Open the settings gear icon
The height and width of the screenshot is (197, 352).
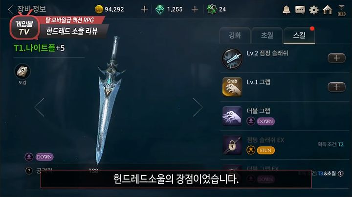(x=313, y=10)
